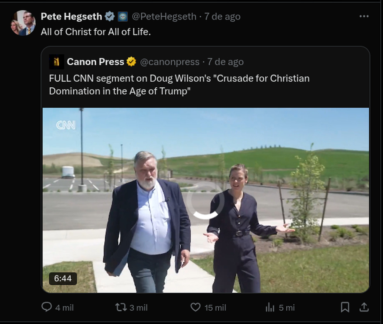This screenshot has width=383, height=324.
Task: Click the post's 7 de ago timestamp
Action: [222, 17]
